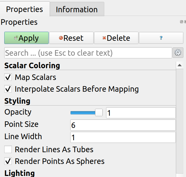Image resolution: width=186 pixels, height=177 pixels.
Task: Delete the selected pipeline object
Action: pyautogui.click(x=116, y=38)
